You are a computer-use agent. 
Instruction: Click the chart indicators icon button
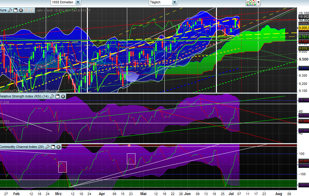point(251,2)
